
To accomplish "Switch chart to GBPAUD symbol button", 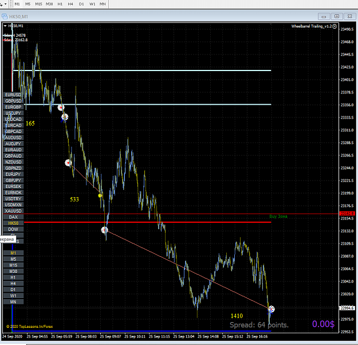I will [x=13, y=156].
